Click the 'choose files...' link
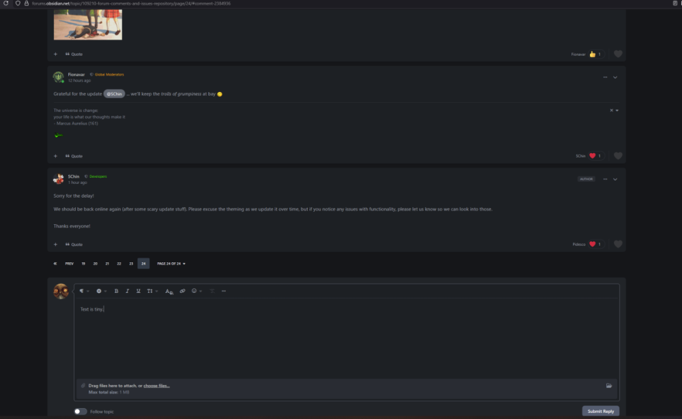682x419 pixels. pyautogui.click(x=156, y=386)
